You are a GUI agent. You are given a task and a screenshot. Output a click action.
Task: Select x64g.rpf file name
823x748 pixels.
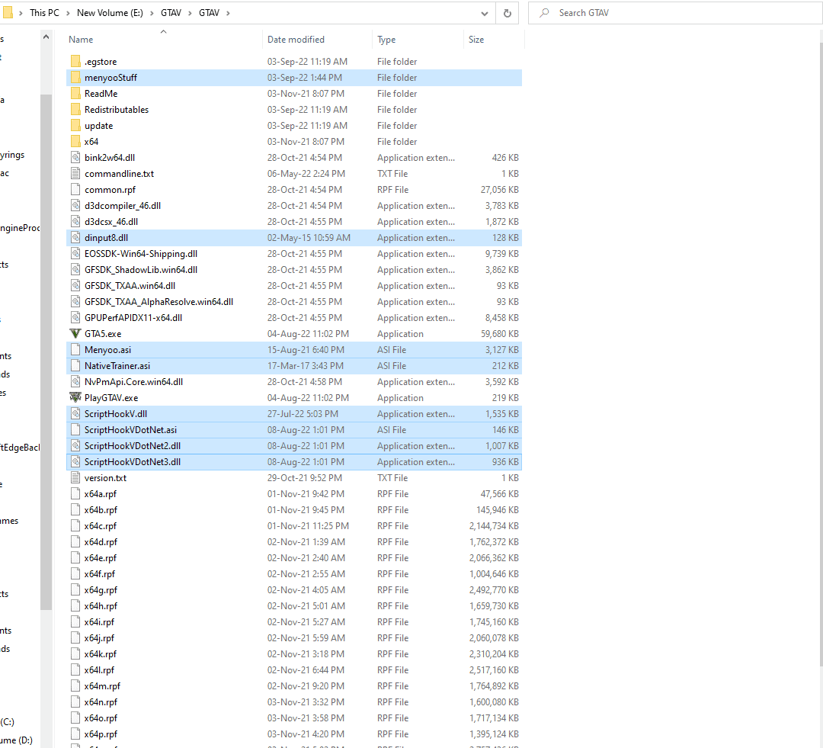point(101,590)
